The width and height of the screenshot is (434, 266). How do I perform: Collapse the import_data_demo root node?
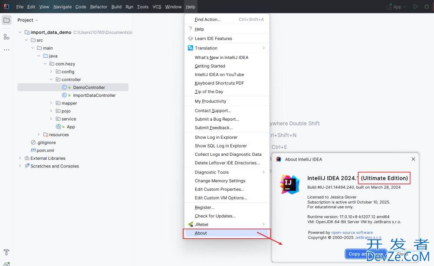point(20,33)
